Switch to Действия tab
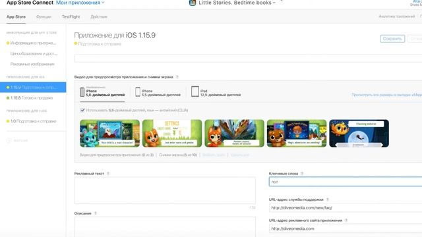Image resolution: width=422 pixels, height=237 pixels. click(99, 16)
